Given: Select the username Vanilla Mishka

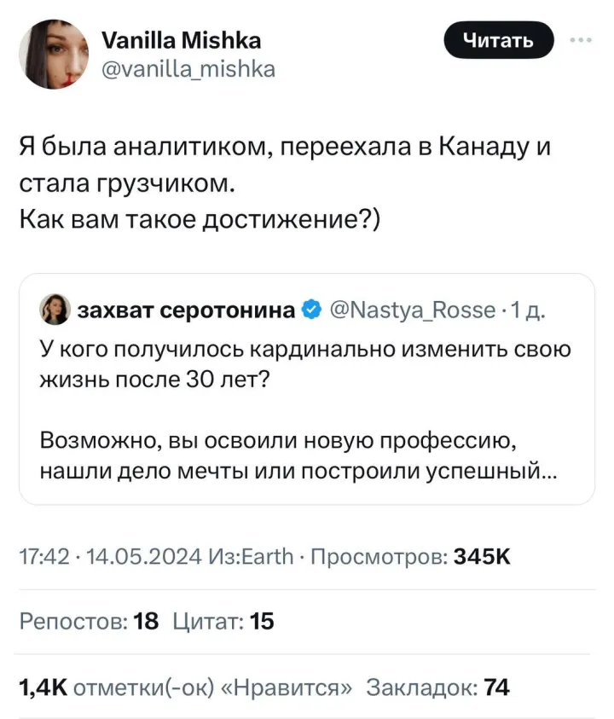Looking at the screenshot, I should click(x=182, y=39).
